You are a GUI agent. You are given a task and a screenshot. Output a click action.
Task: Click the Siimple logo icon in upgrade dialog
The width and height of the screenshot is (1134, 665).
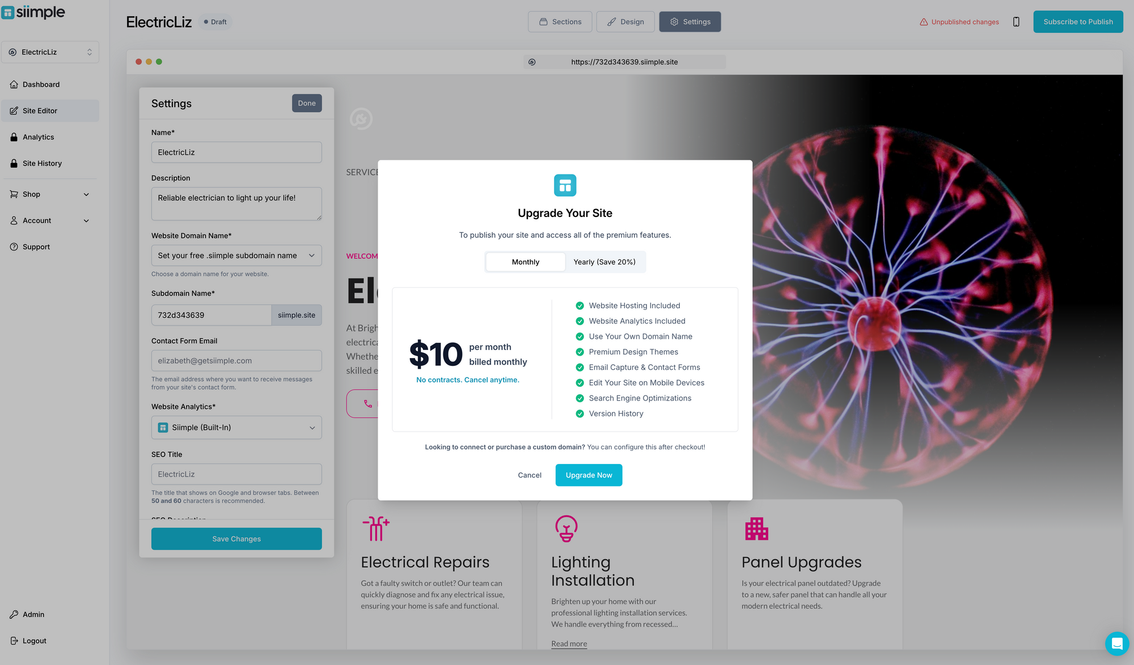click(x=565, y=185)
